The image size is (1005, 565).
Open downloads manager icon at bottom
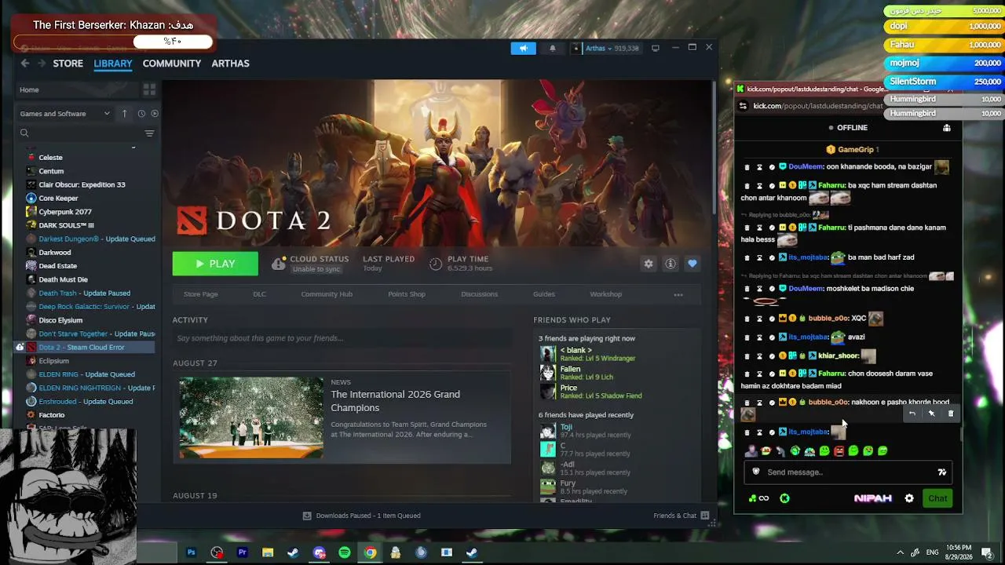[x=307, y=516]
